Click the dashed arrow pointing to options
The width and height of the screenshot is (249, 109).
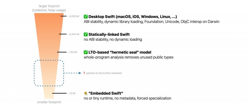pos(73,73)
